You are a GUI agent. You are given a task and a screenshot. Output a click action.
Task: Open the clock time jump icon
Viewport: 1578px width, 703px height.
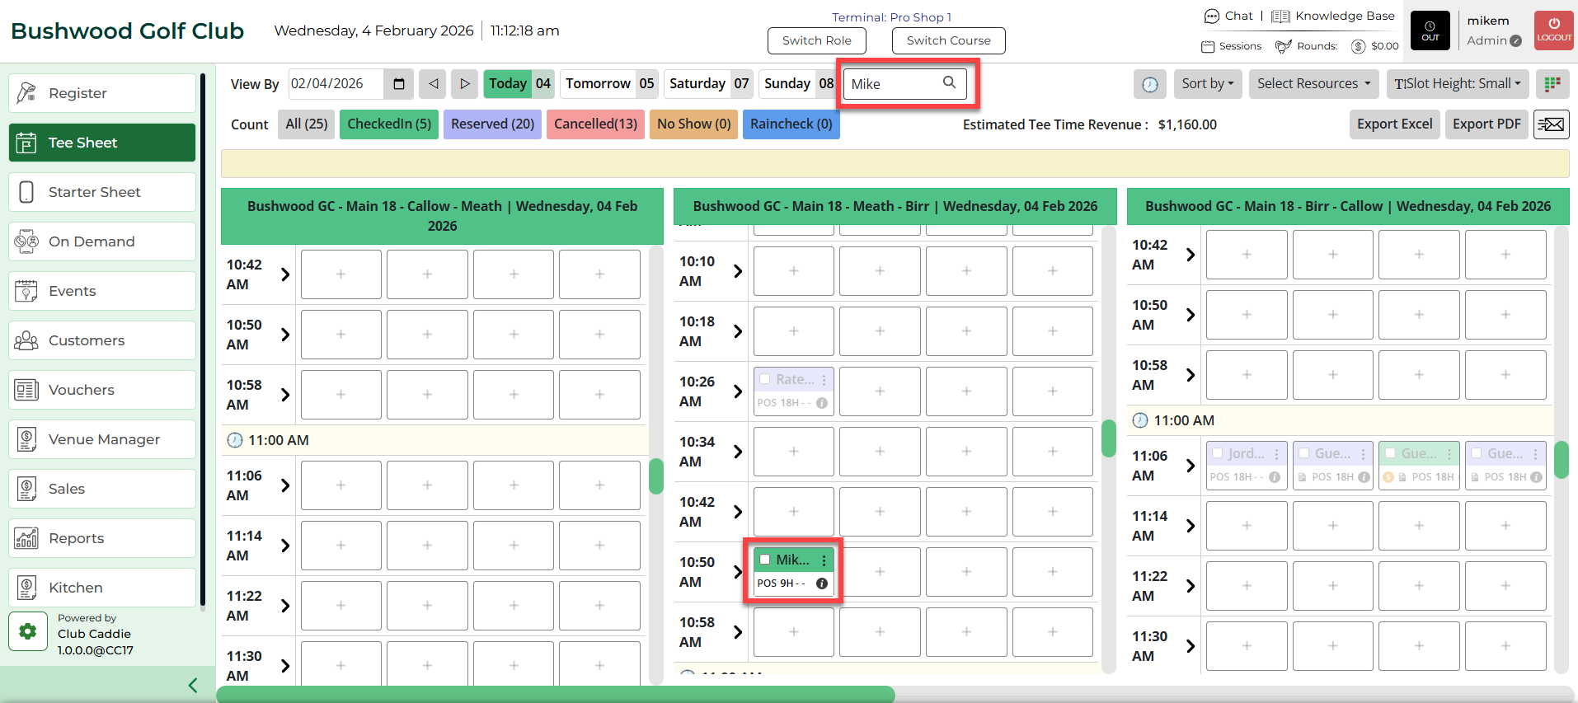tap(1150, 84)
